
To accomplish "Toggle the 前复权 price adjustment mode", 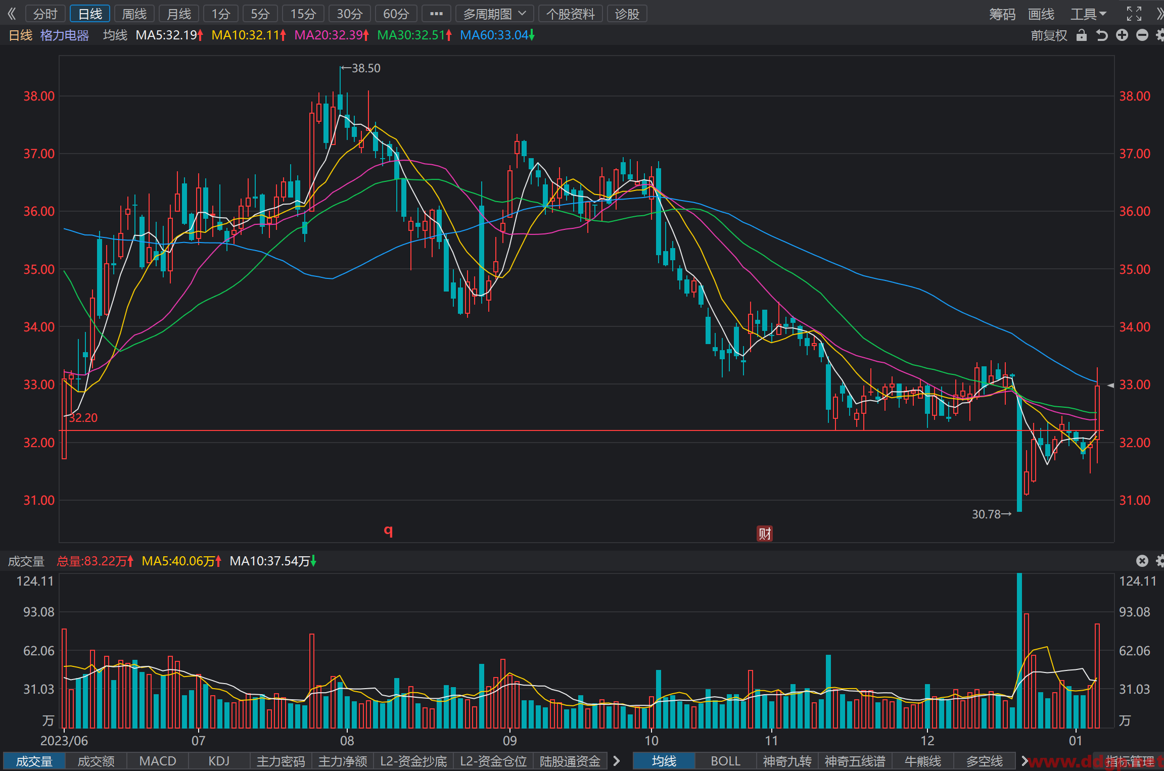I will [x=1049, y=35].
